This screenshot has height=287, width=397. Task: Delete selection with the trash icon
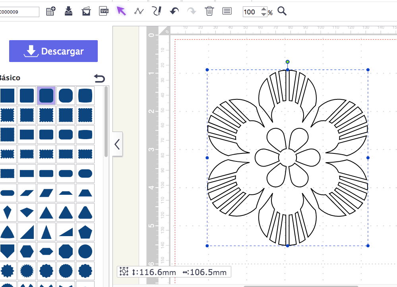(x=209, y=11)
